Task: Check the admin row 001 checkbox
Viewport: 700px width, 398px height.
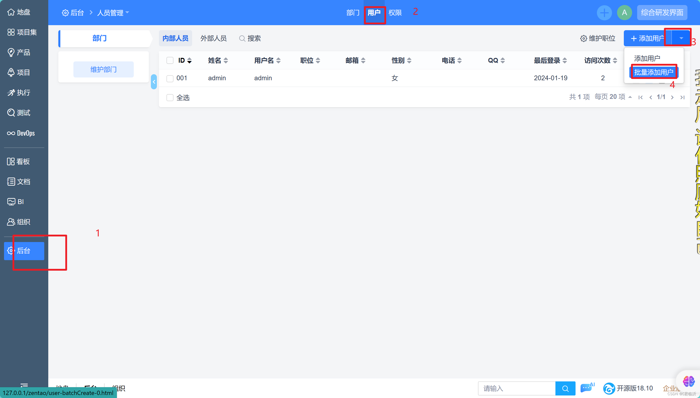Action: [x=170, y=78]
